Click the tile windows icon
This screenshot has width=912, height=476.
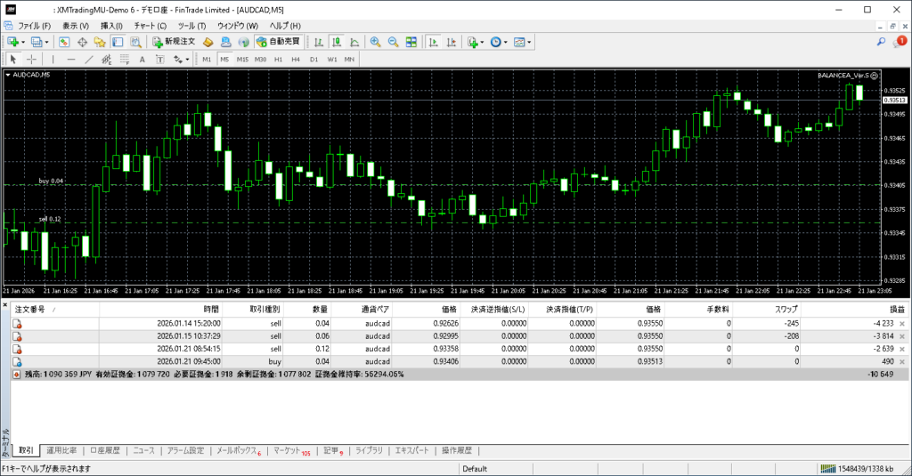point(411,42)
